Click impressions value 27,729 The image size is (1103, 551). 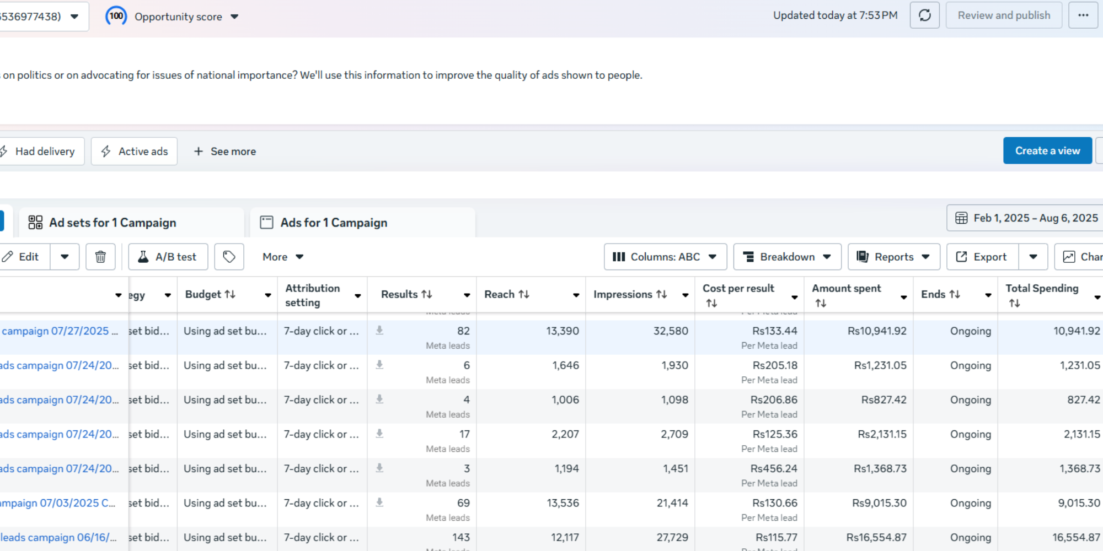(x=672, y=537)
